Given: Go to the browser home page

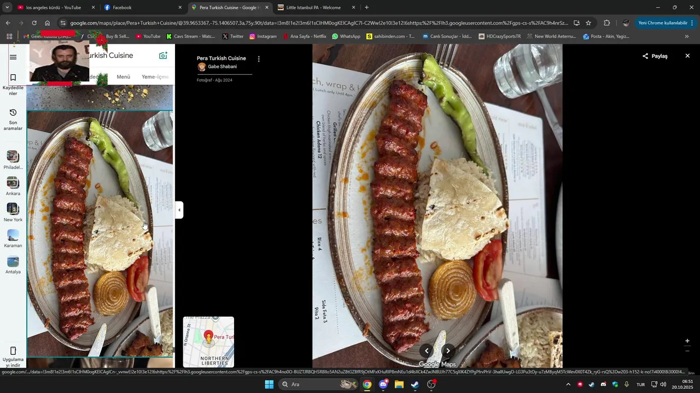Looking at the screenshot, I should [47, 23].
